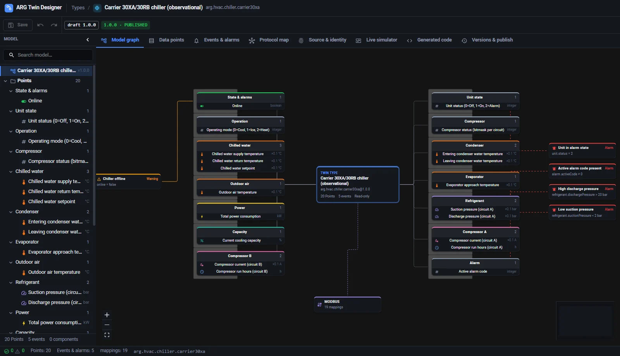The height and width of the screenshot is (356, 620).
Task: Click the MODBUS node icon
Action: 319,304
